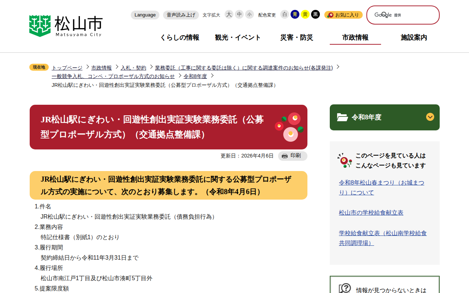Select blue (青) color scheme
This screenshot has width=469, height=293.
click(295, 14)
